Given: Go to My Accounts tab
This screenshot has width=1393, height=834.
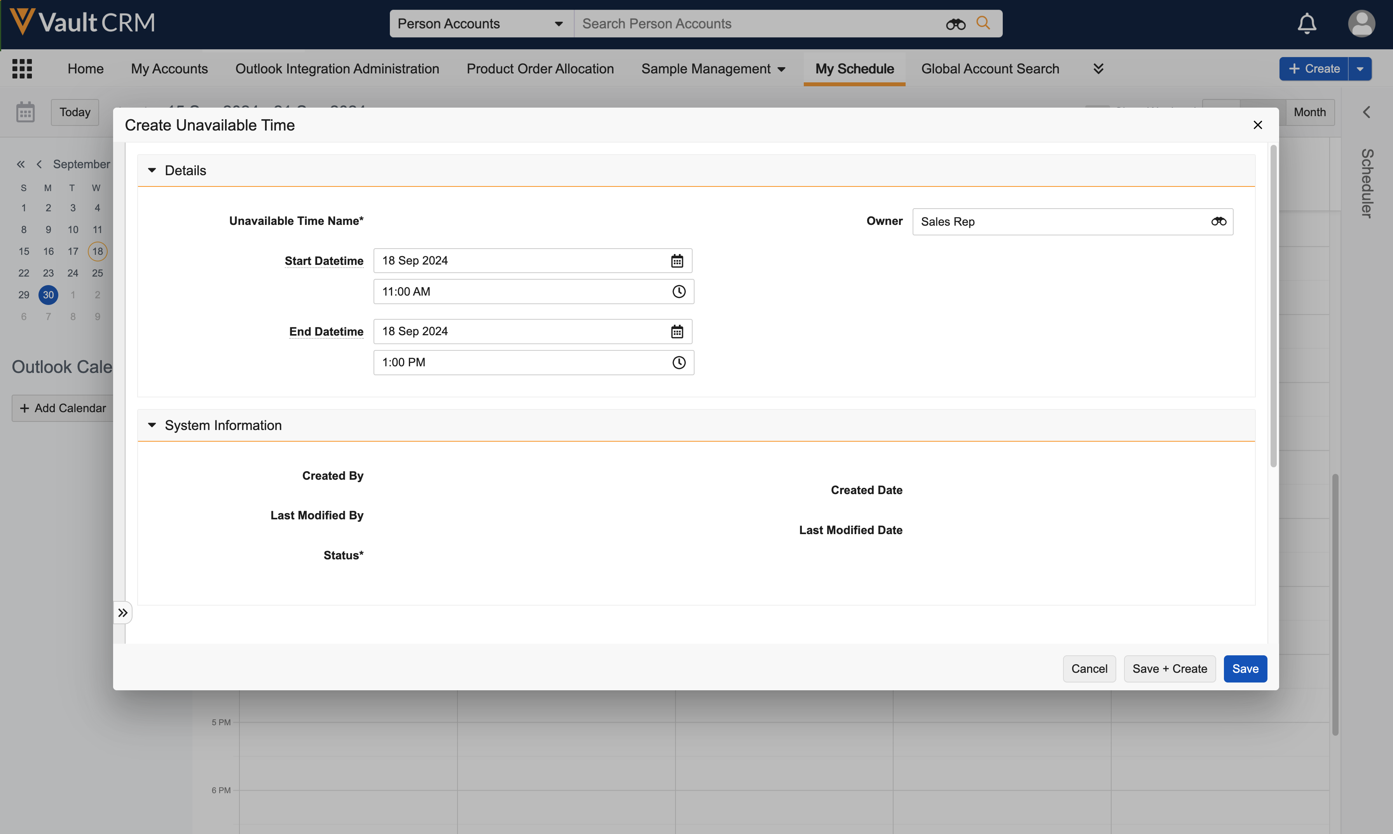Looking at the screenshot, I should tap(169, 69).
